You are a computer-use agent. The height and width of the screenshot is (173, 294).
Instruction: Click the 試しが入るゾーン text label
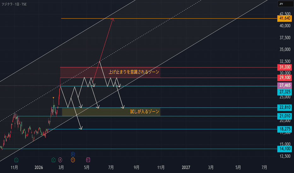pyautogui.click(x=144, y=112)
